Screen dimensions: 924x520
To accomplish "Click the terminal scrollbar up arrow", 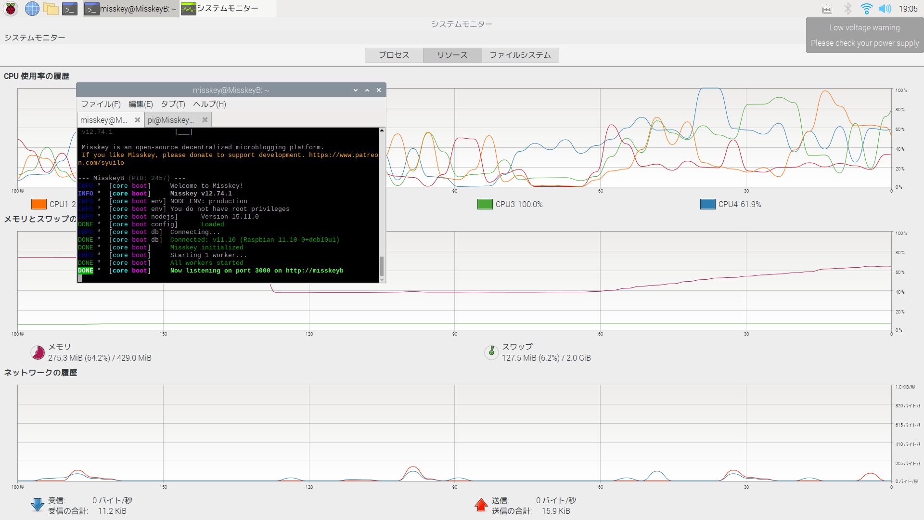I will (382, 130).
